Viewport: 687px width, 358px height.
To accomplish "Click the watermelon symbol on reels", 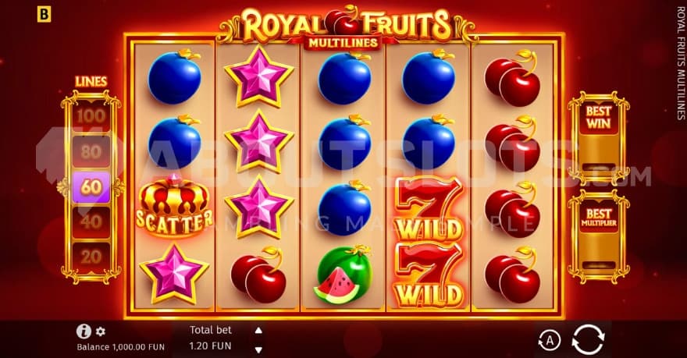I will pyautogui.click(x=343, y=275).
